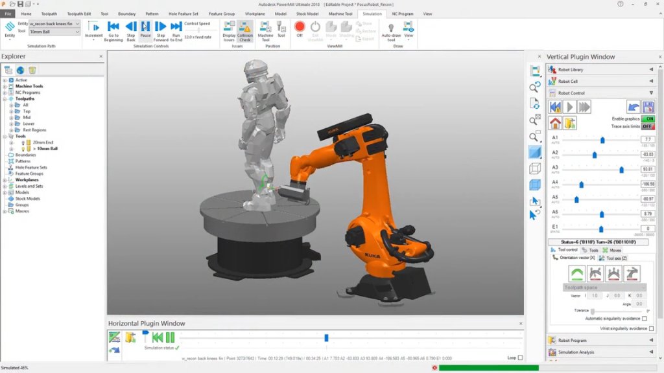The width and height of the screenshot is (664, 373).
Task: Switch to Tools tab in Robot Control
Action: [x=590, y=251]
